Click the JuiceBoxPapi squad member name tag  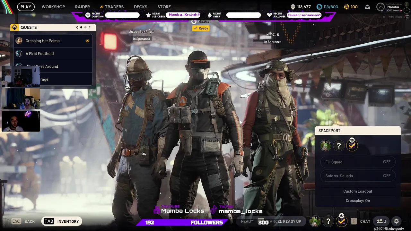[x=141, y=32]
